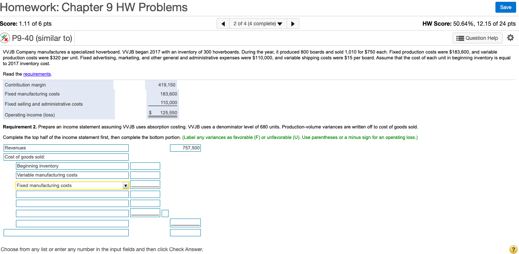Click the Revenues amount field showing 757,500
Viewport: 519px width, 254px height.
point(185,148)
